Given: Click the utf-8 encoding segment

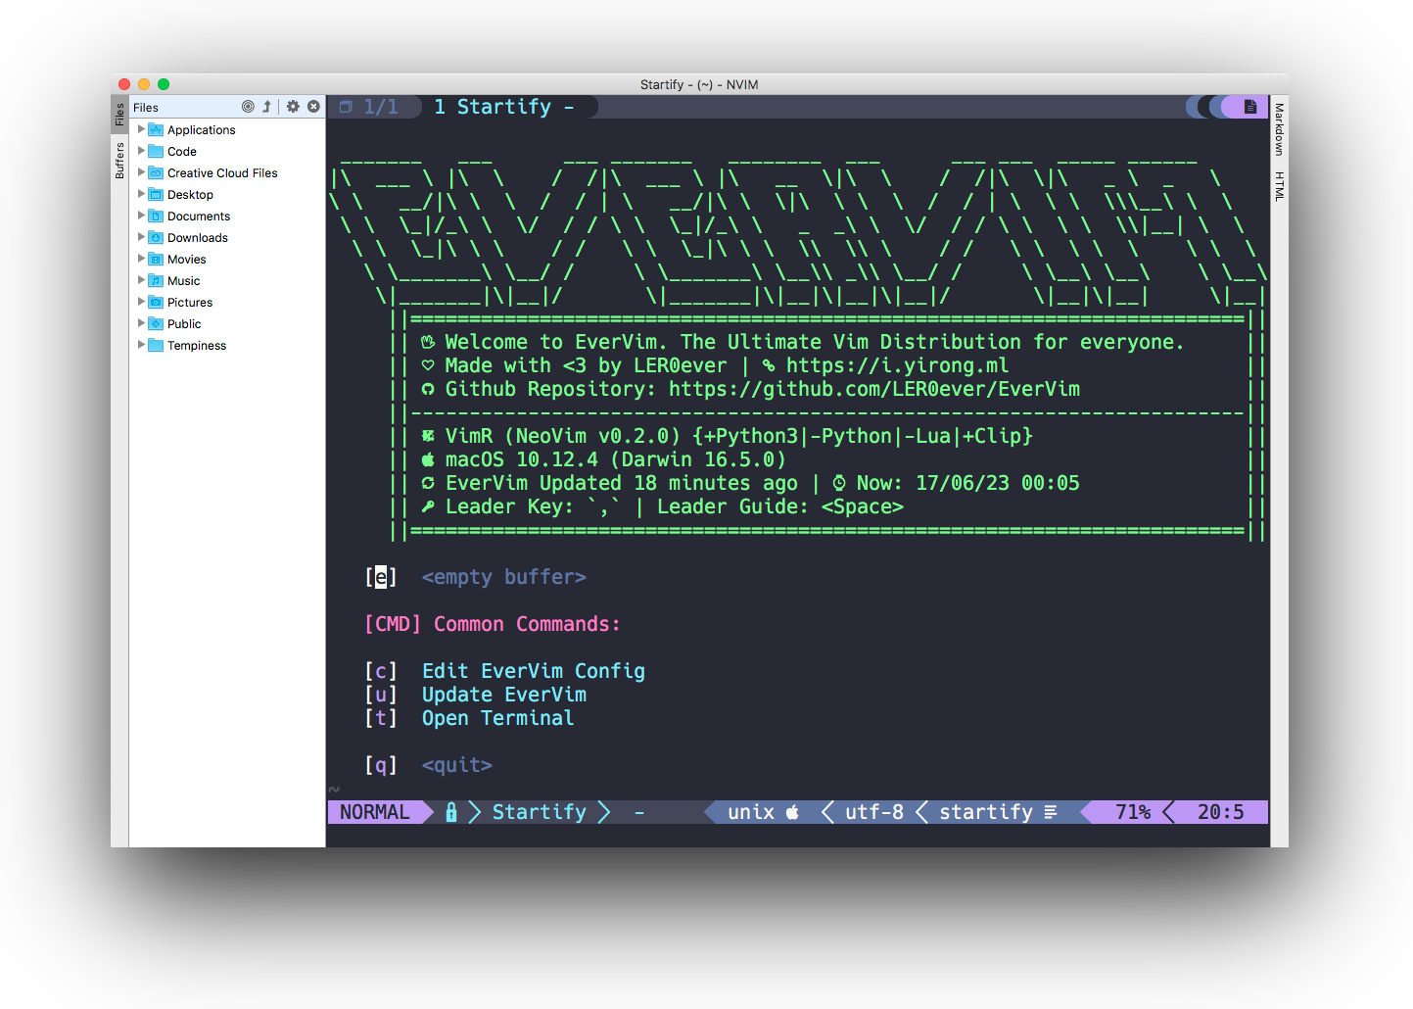Looking at the screenshot, I should [874, 812].
